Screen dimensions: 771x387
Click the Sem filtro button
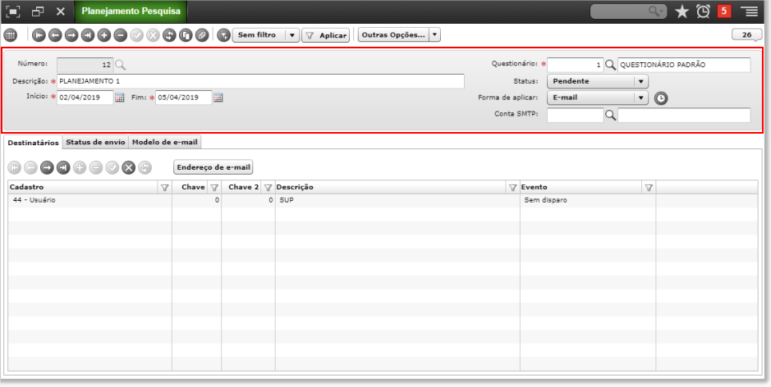click(x=259, y=35)
